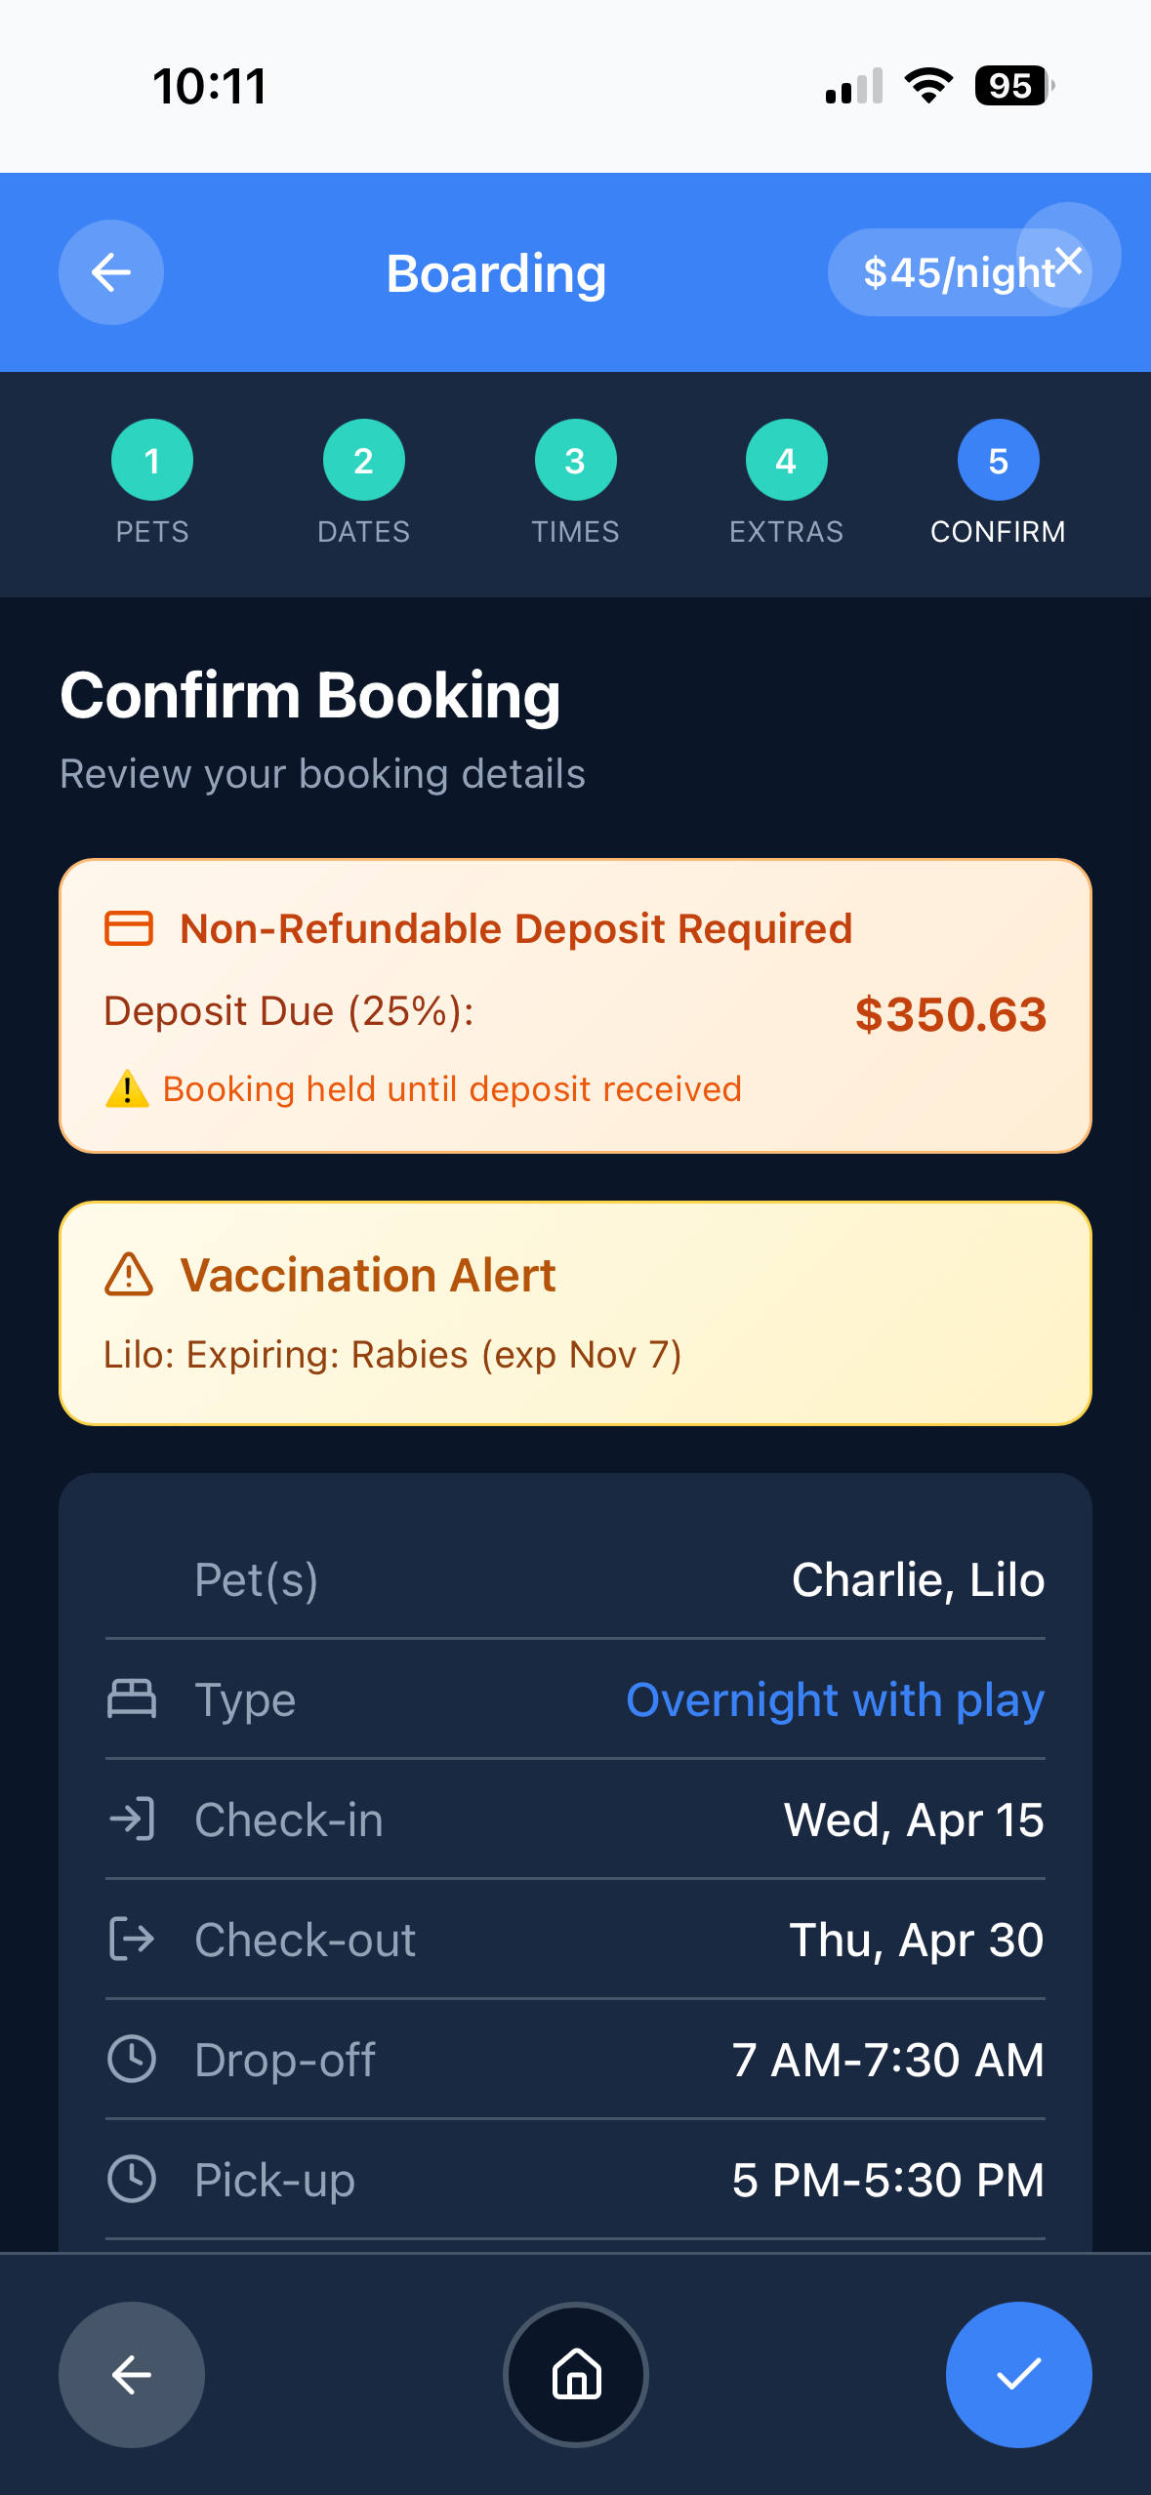Return to step 2 Dates
Screen dimensions: 1151x2495
point(363,461)
